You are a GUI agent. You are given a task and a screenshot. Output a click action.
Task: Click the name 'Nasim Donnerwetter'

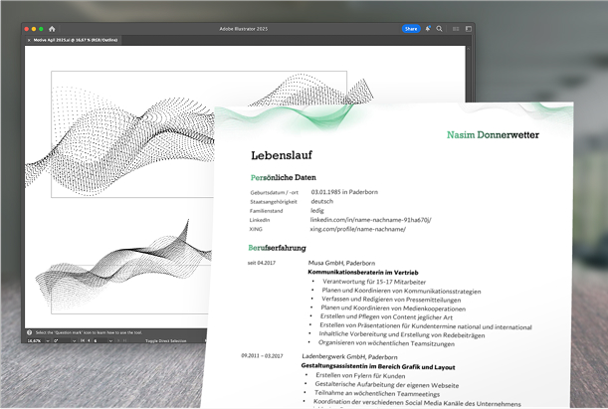coord(493,135)
